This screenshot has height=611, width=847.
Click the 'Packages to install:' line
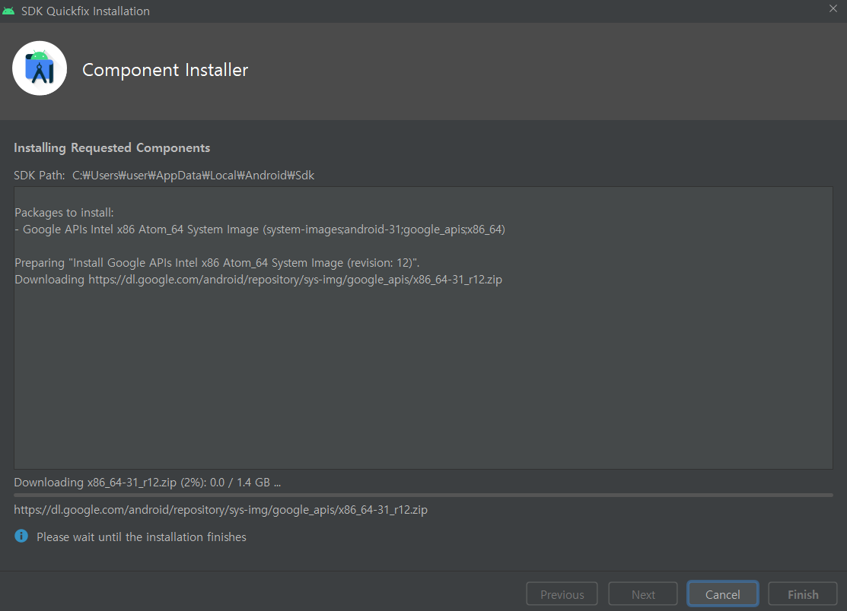64,213
